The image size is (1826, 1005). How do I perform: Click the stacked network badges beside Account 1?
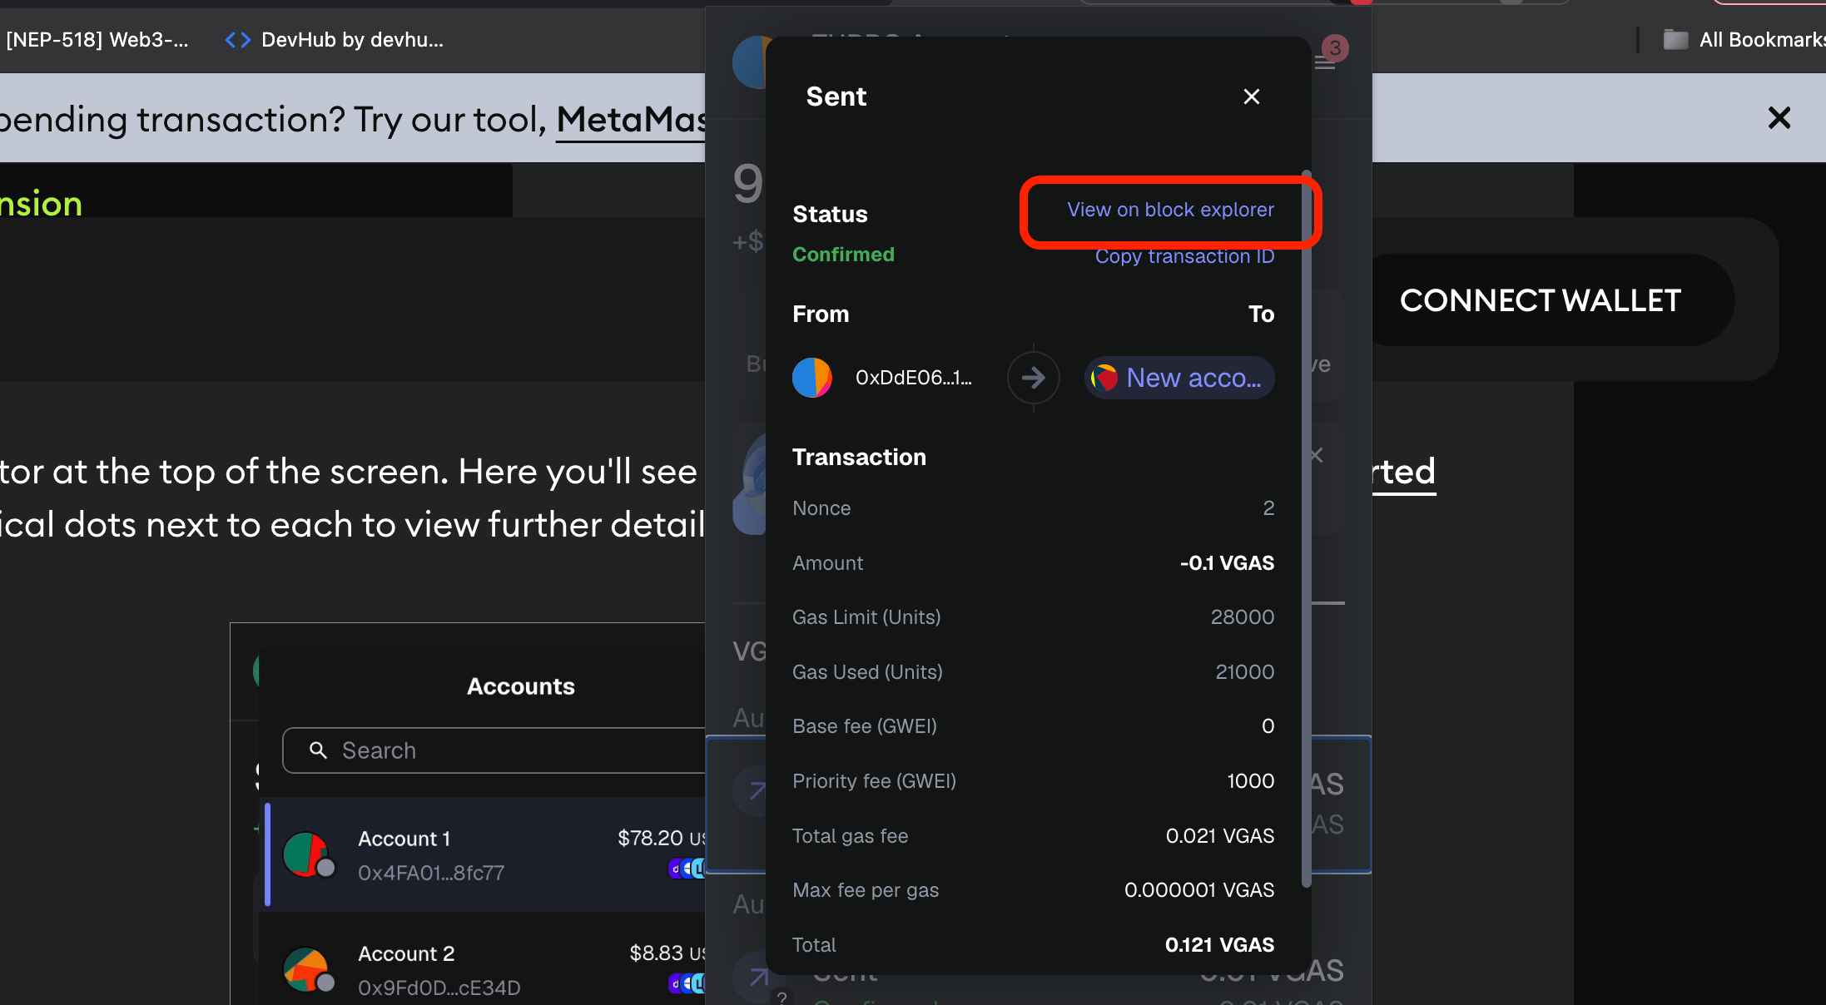coord(686,869)
